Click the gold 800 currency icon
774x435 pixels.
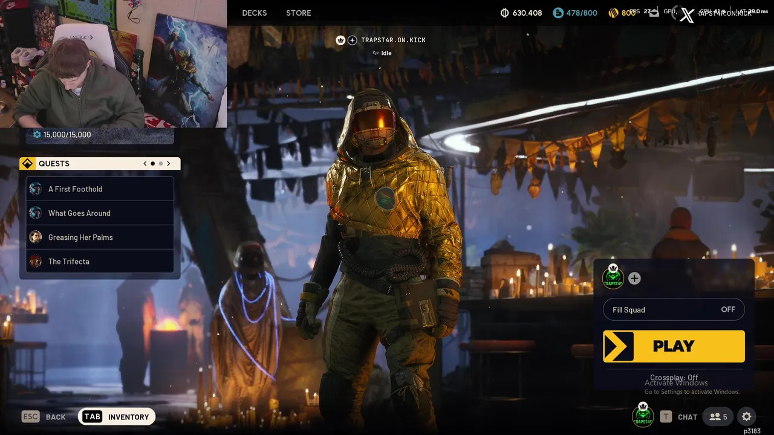click(x=613, y=13)
